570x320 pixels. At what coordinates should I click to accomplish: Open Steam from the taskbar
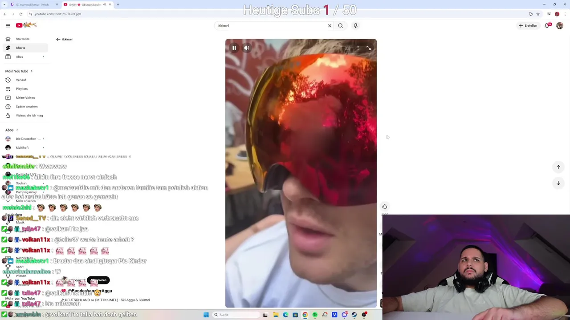354,315
